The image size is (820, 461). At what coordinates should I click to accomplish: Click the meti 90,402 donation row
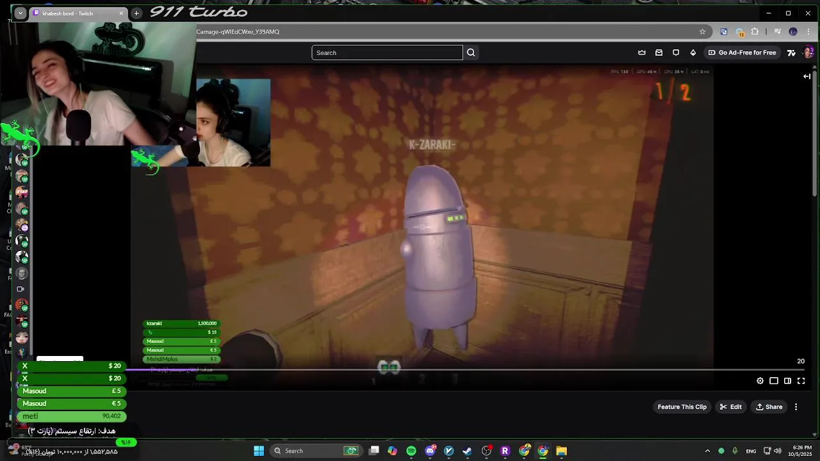pyautogui.click(x=72, y=416)
